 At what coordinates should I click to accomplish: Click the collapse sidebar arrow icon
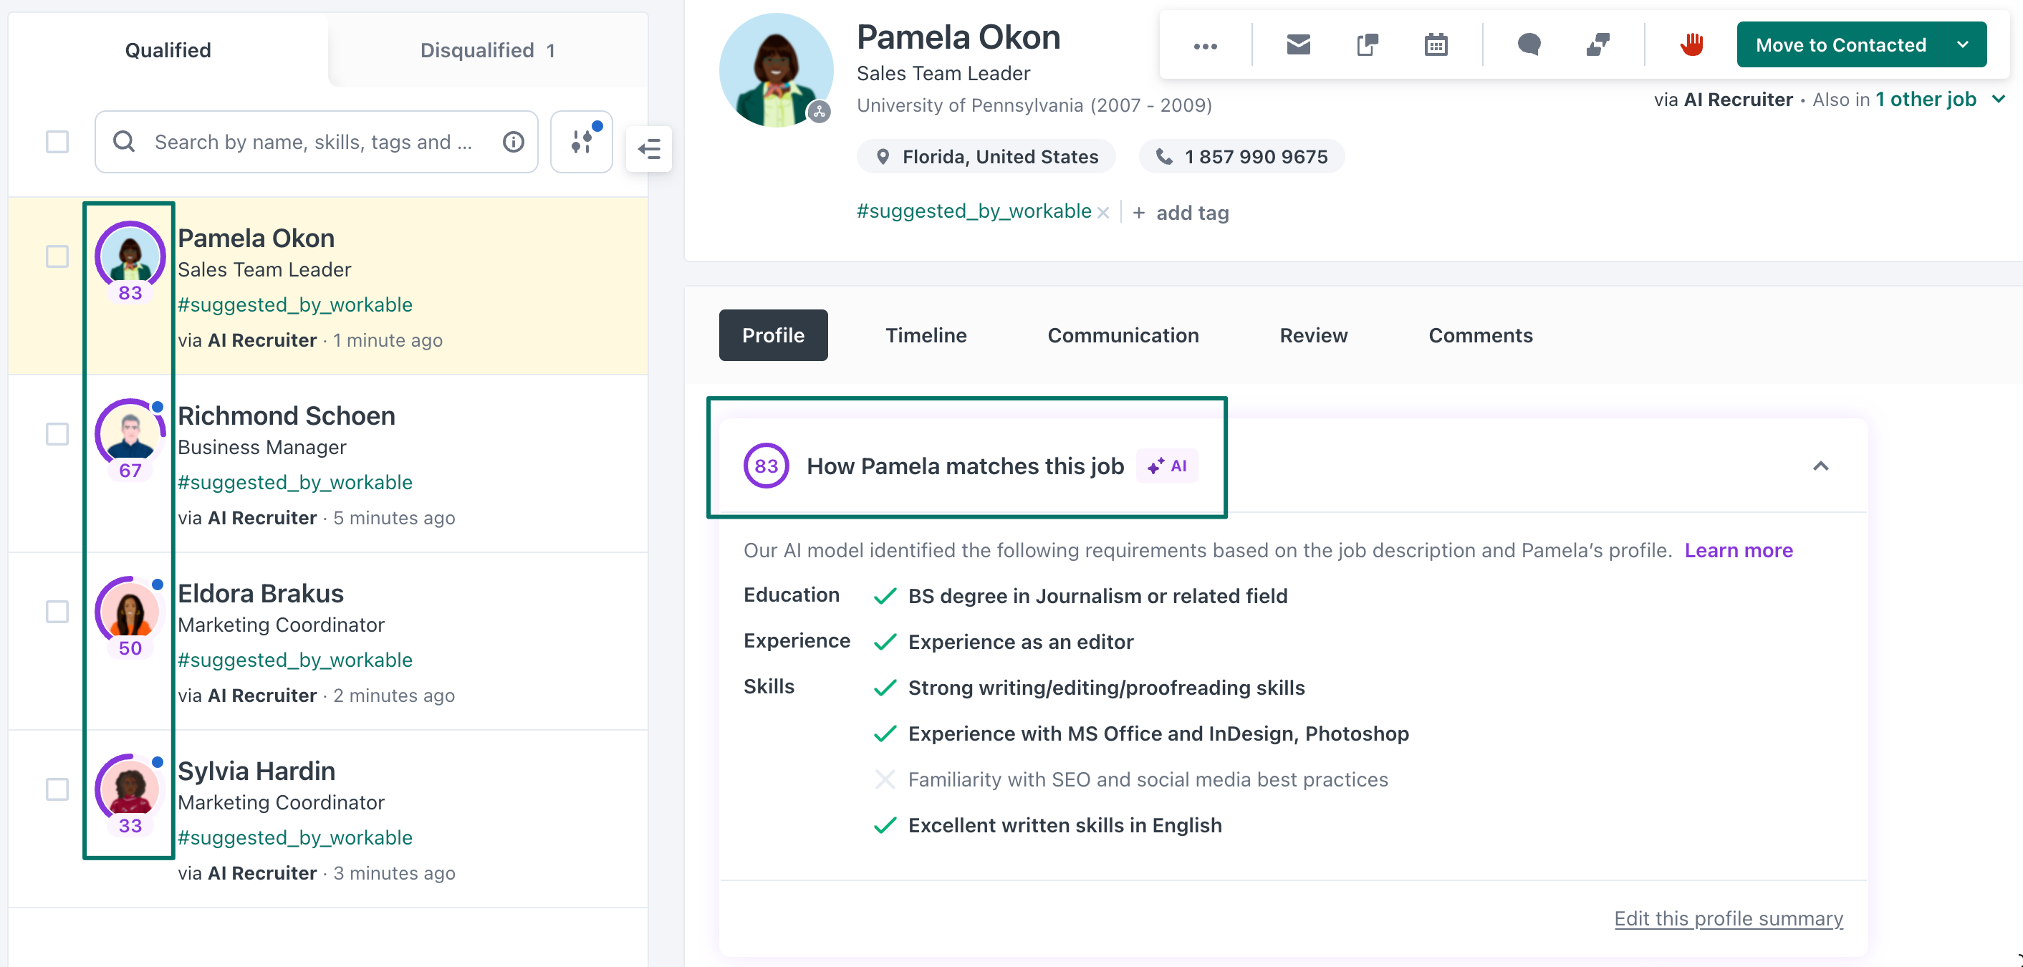click(650, 148)
